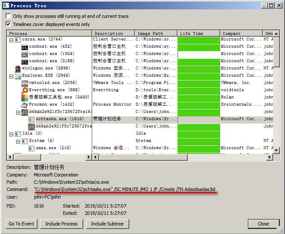Click the conhost.exe (1924) console icon
This screenshot has width=285, height=234.
click(x=25, y=54)
